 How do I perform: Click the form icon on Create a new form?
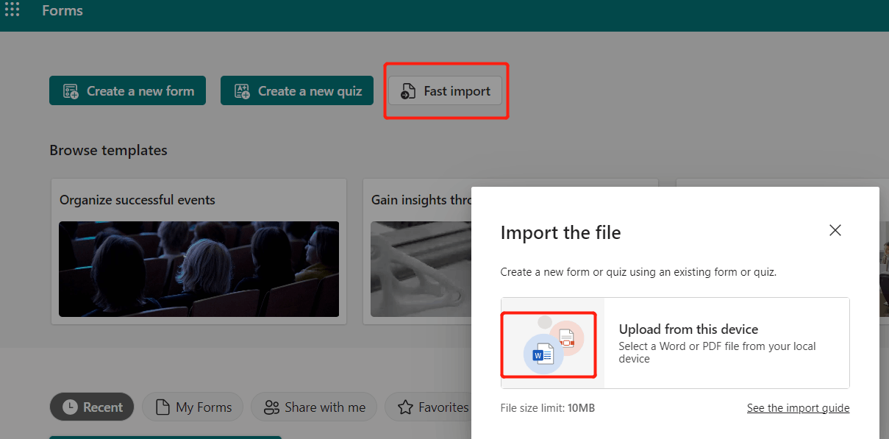(x=71, y=91)
